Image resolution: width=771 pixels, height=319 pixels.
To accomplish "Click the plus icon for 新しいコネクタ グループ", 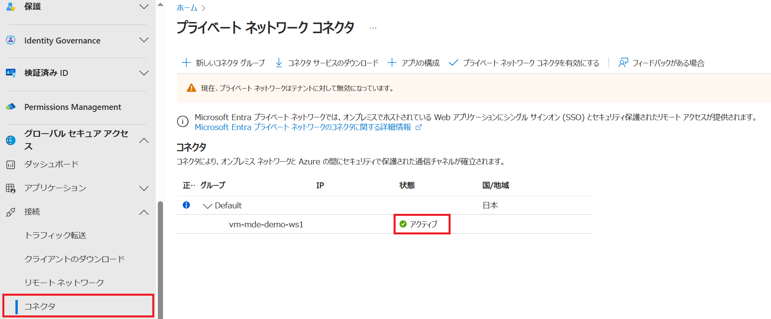I will point(186,62).
